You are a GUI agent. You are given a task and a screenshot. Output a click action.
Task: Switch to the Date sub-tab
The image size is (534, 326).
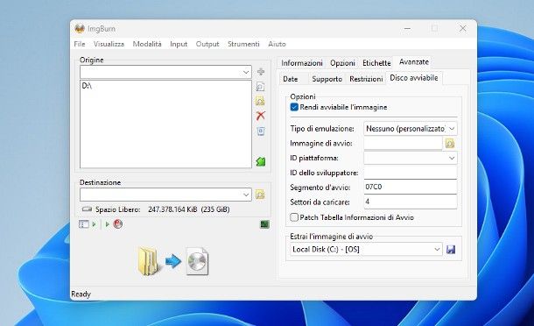click(x=291, y=79)
